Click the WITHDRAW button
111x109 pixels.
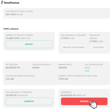click(x=98, y=47)
